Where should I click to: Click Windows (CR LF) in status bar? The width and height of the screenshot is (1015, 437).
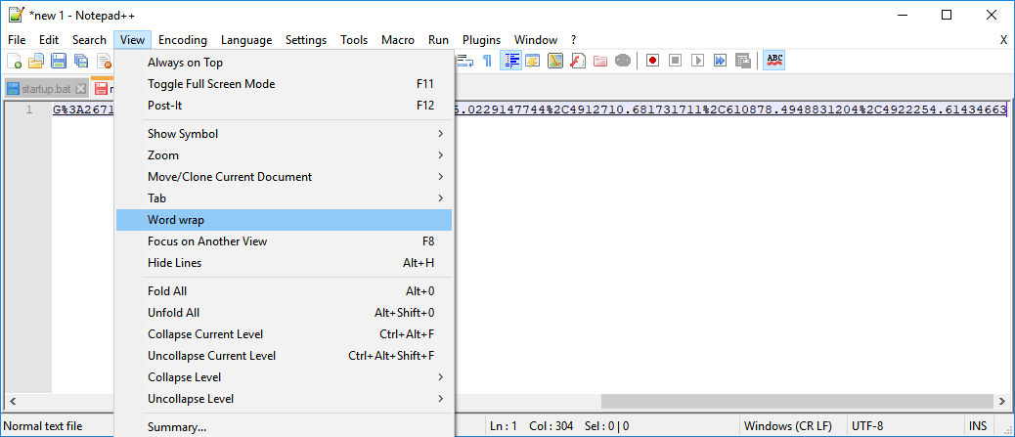tap(788, 426)
